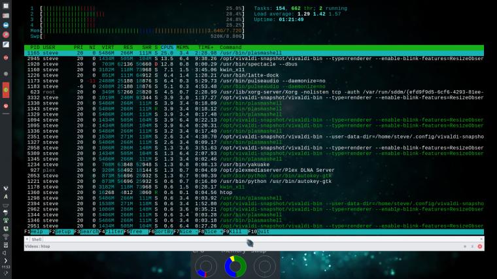Select the Shell tab in Yakuake
The width and height of the screenshot is (497, 279).
point(37,239)
